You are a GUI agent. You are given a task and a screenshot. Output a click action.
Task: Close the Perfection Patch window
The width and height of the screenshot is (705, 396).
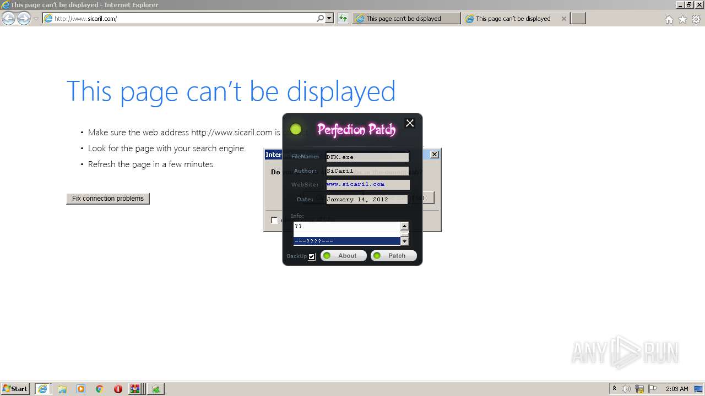tap(410, 123)
